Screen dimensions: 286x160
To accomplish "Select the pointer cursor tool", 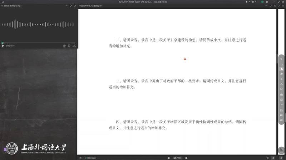I will [281, 59].
